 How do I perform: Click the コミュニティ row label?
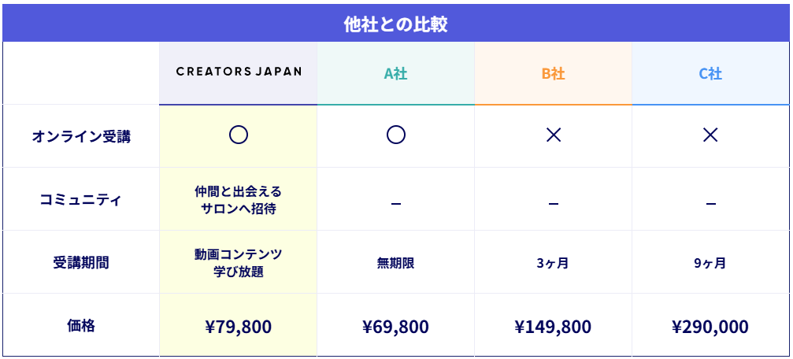point(81,200)
